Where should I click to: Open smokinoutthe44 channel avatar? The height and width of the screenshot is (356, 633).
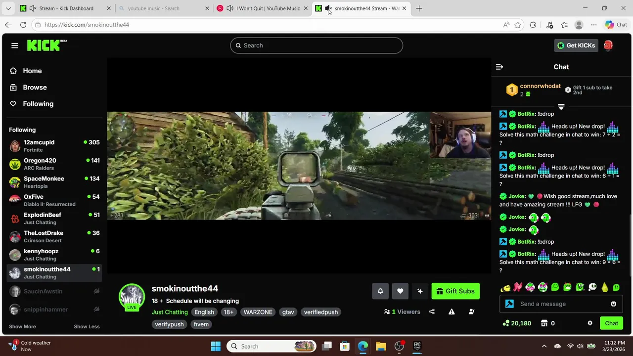click(132, 297)
